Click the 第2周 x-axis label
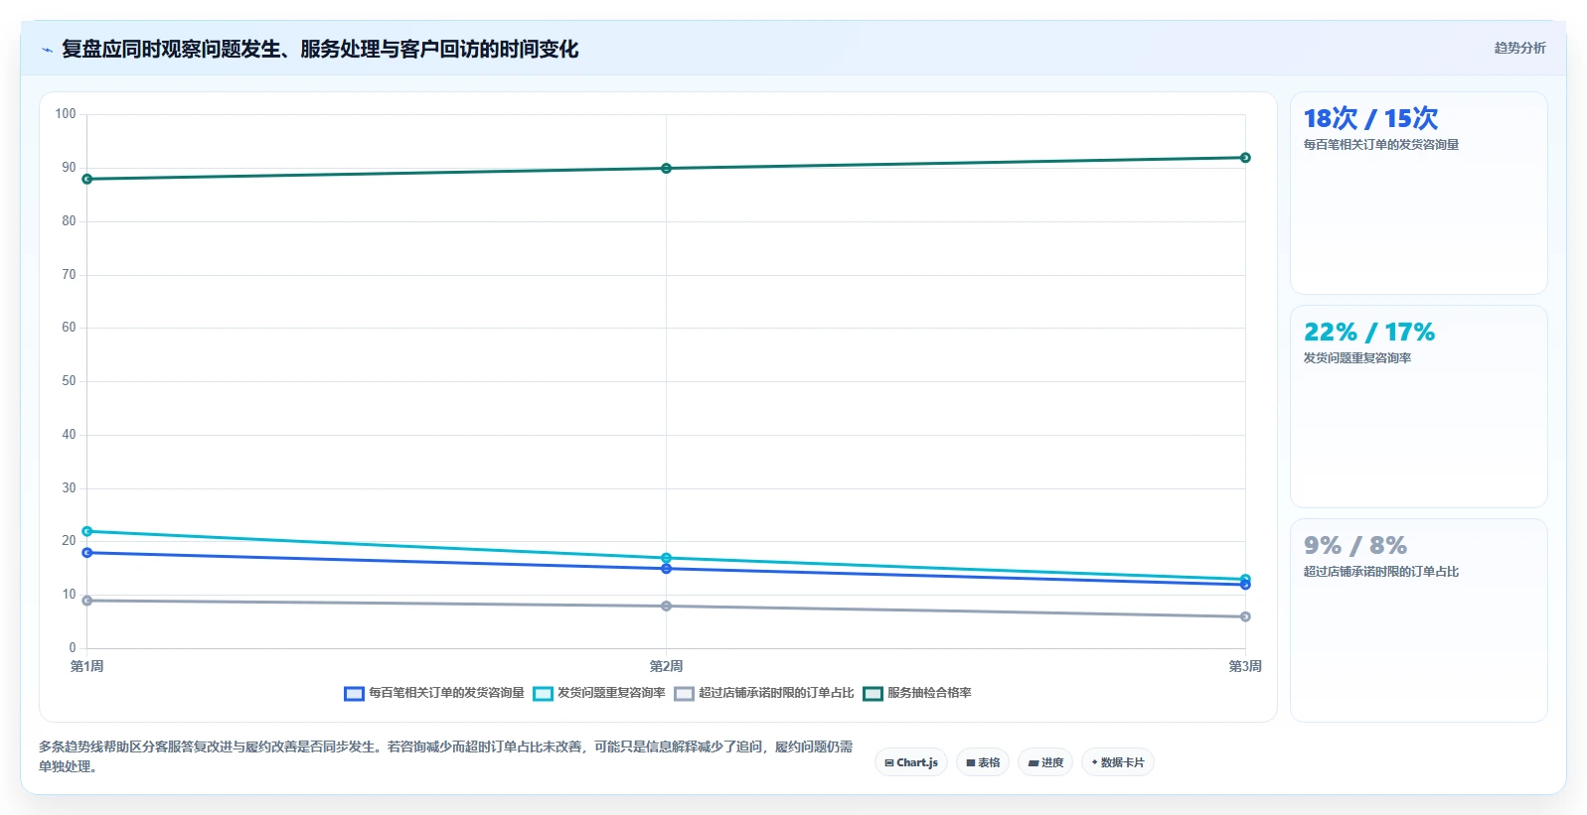Image resolution: width=1587 pixels, height=815 pixels. click(666, 666)
